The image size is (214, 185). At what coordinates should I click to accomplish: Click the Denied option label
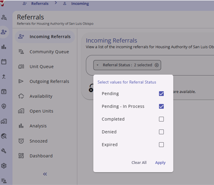point(109,132)
